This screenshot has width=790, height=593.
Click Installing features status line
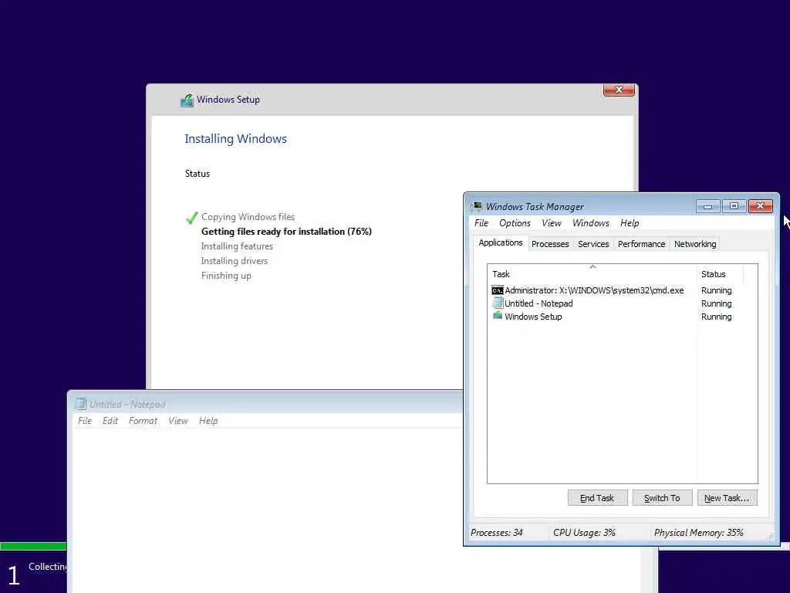pyautogui.click(x=237, y=246)
